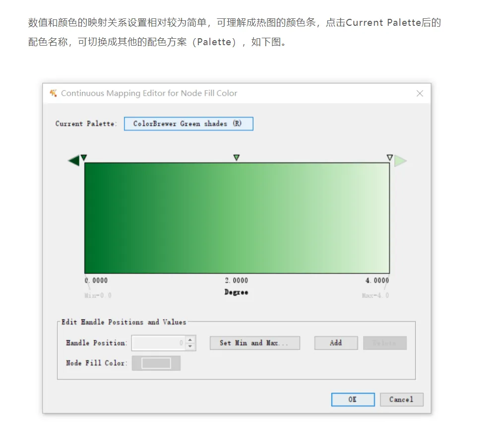
Task: Click the 'Handle Position:' label
Action: [x=97, y=343]
